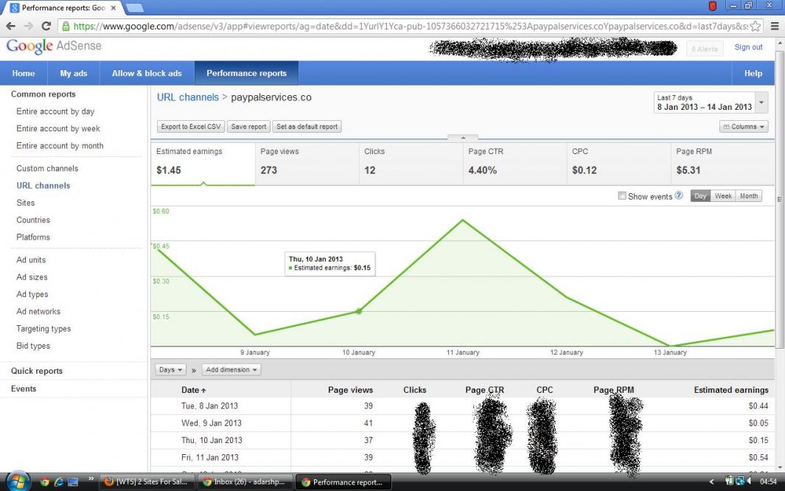The width and height of the screenshot is (785, 491).
Task: Open the Last 7 days date range dropdown
Action: click(x=711, y=102)
